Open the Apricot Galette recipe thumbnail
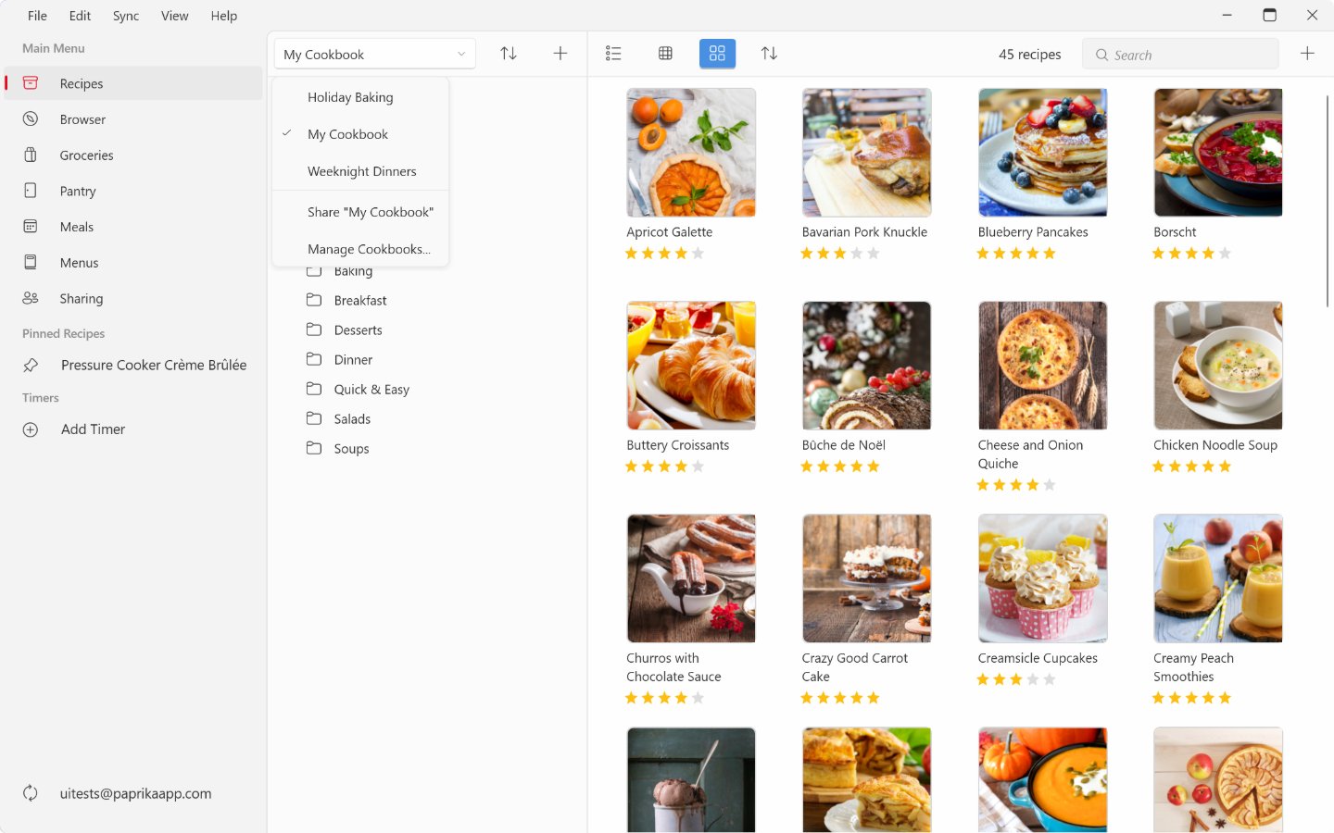The image size is (1334, 833). (691, 153)
